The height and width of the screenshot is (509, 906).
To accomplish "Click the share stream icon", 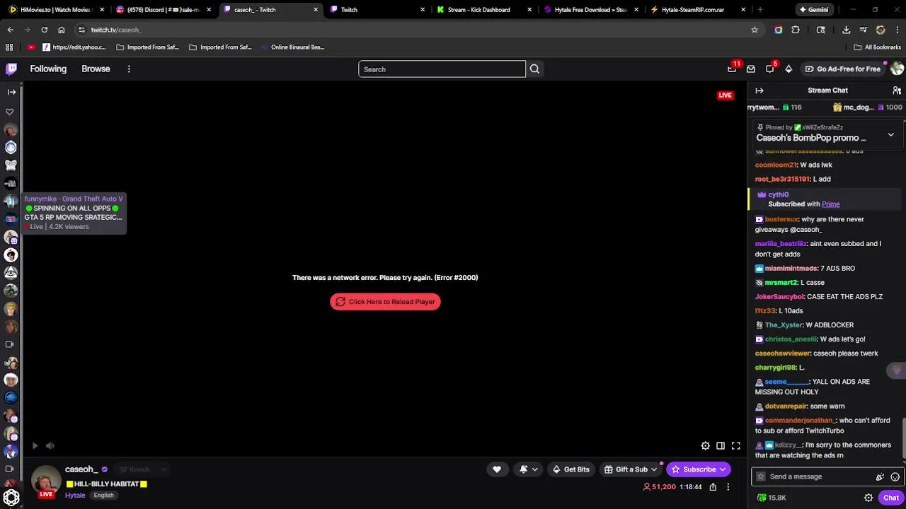I will [x=713, y=487].
